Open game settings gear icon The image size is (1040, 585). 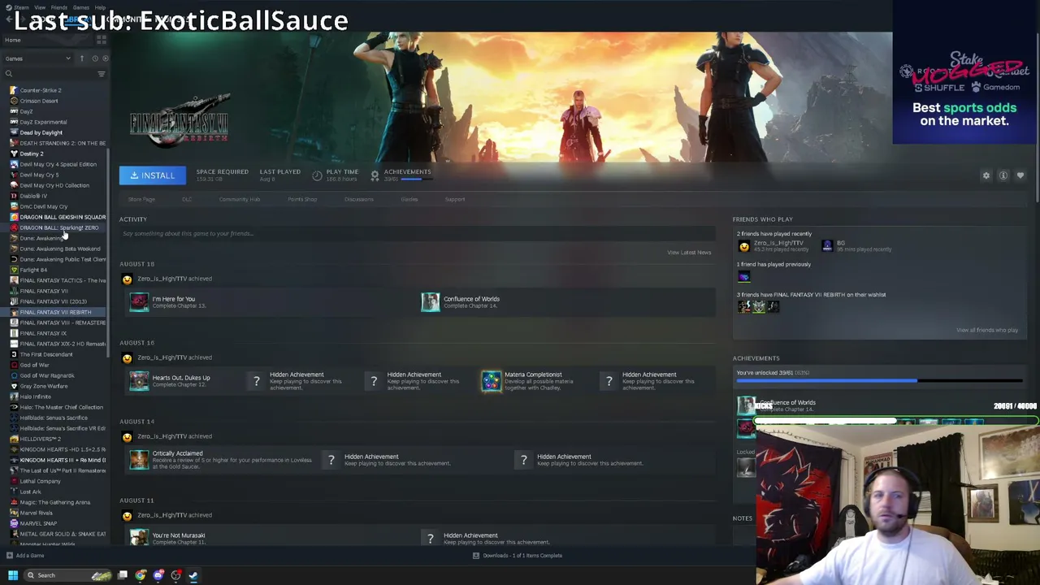point(986,175)
